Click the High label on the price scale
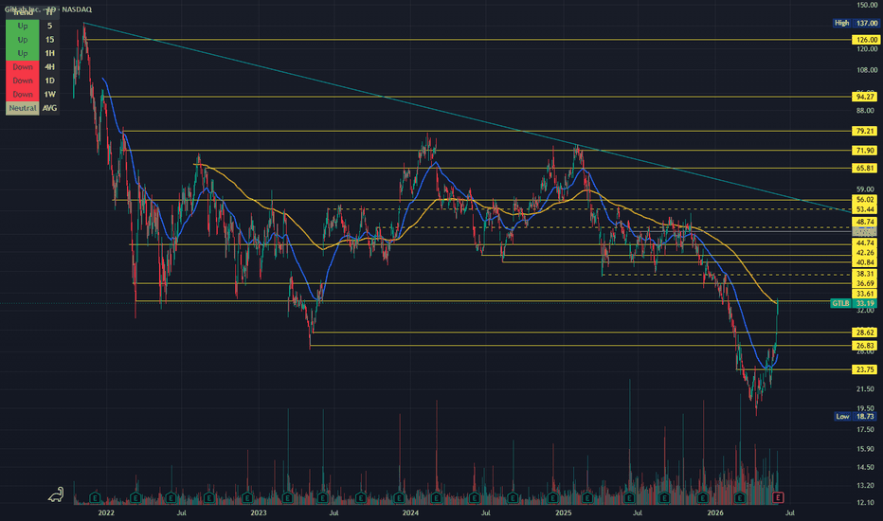 (842, 23)
